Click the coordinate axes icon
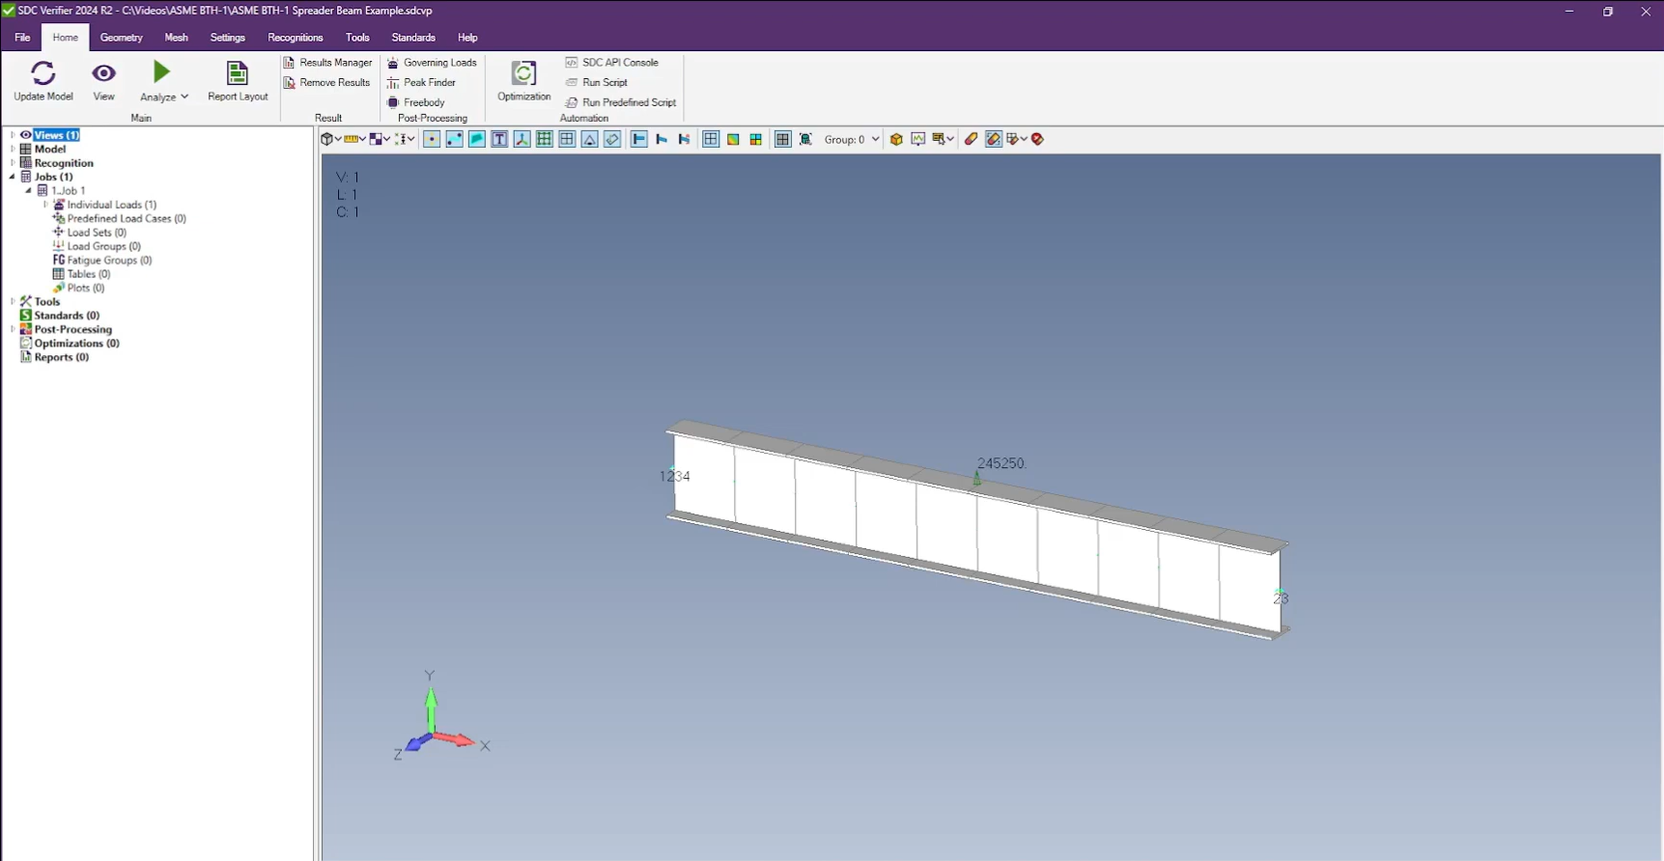 [x=522, y=139]
